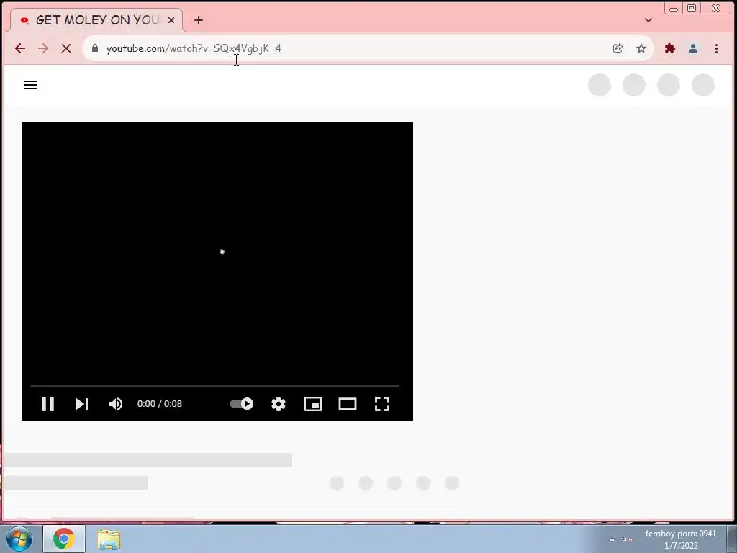Open Chrome profile account icon

coord(693,48)
